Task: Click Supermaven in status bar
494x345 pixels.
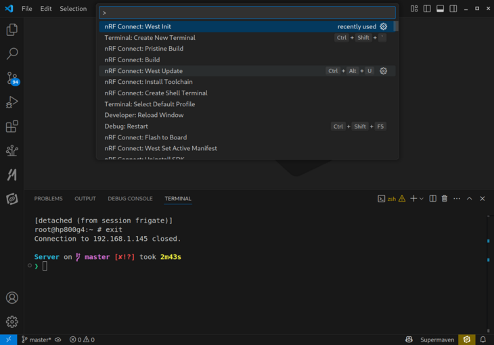Action: point(437,340)
